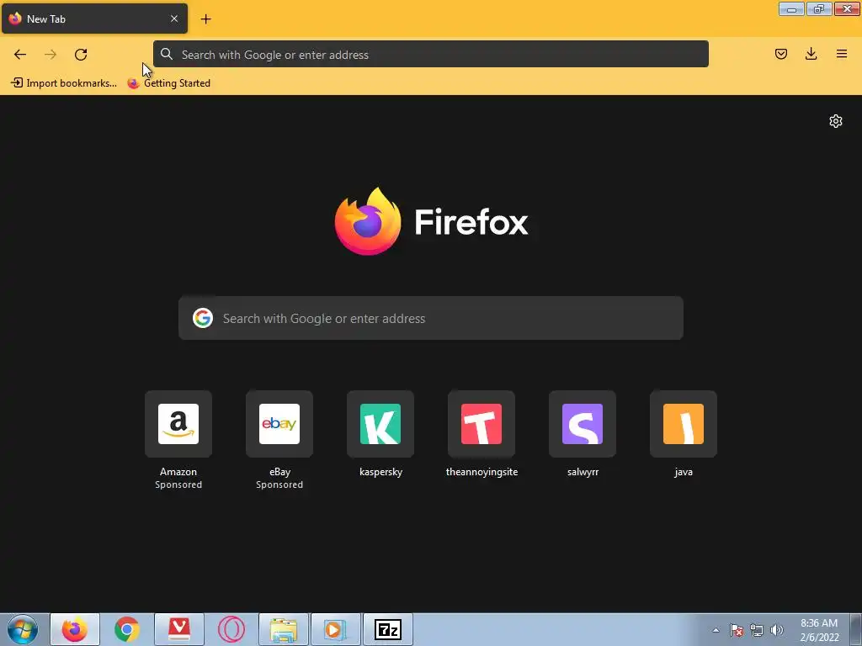Open 7-Zip from the taskbar
Viewport: 862px width, 646px height.
pyautogui.click(x=388, y=629)
